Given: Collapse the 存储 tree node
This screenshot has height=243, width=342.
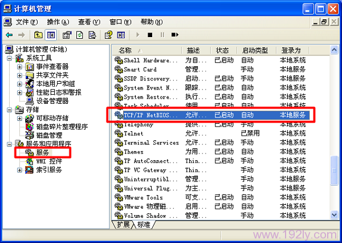Looking at the screenshot, I should (x=9, y=110).
